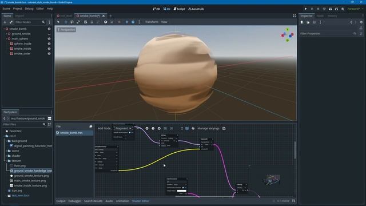Switch to the AssetLib workspace
Viewport: 366px width, 206px height.
click(196, 9)
